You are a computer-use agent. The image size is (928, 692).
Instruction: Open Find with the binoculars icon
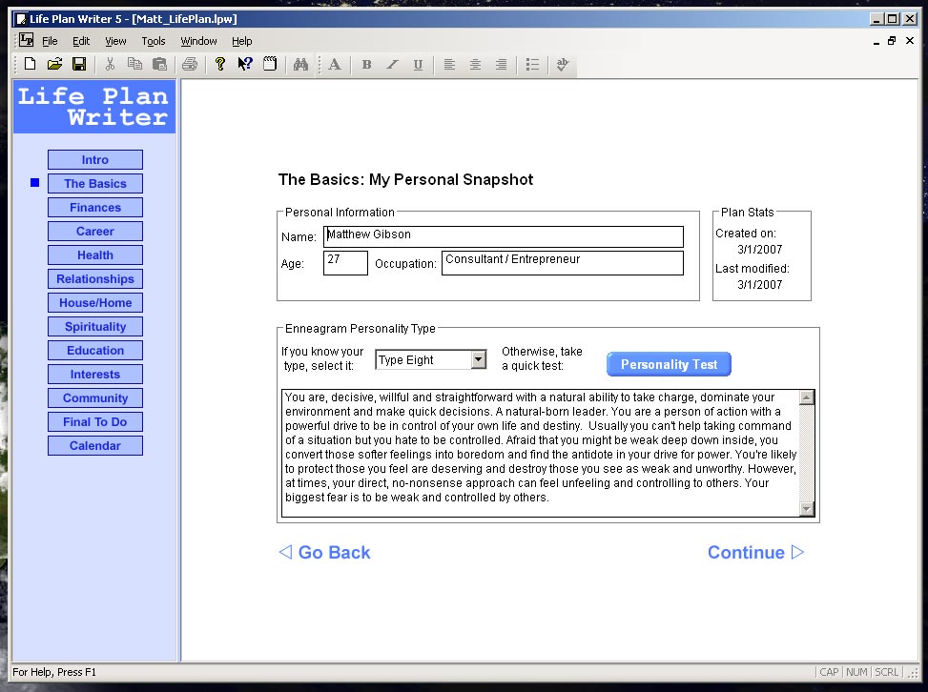(300, 64)
